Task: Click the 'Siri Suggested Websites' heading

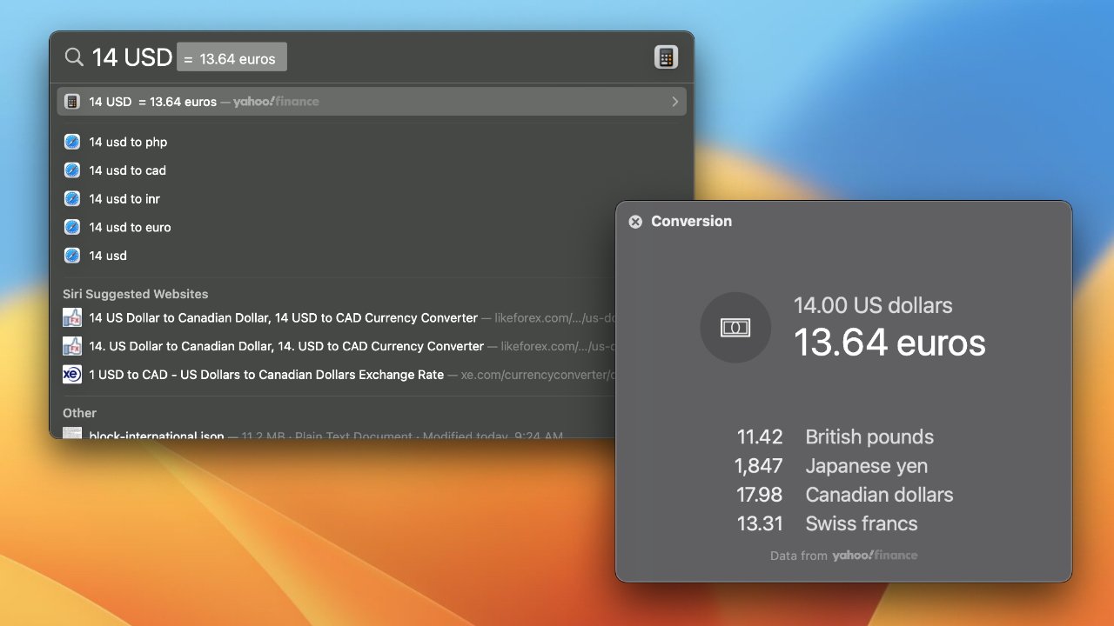Action: (x=135, y=294)
